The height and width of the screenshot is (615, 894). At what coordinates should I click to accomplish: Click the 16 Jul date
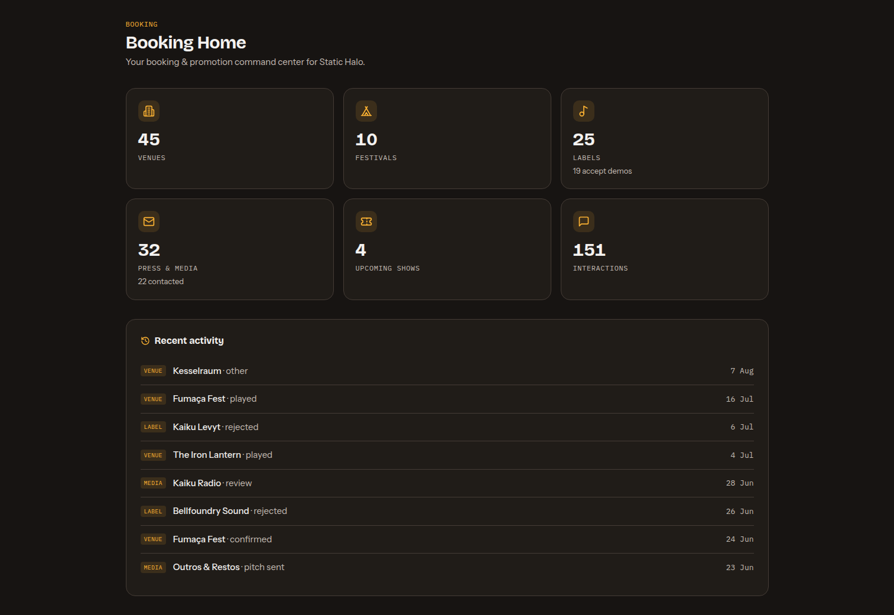point(740,399)
